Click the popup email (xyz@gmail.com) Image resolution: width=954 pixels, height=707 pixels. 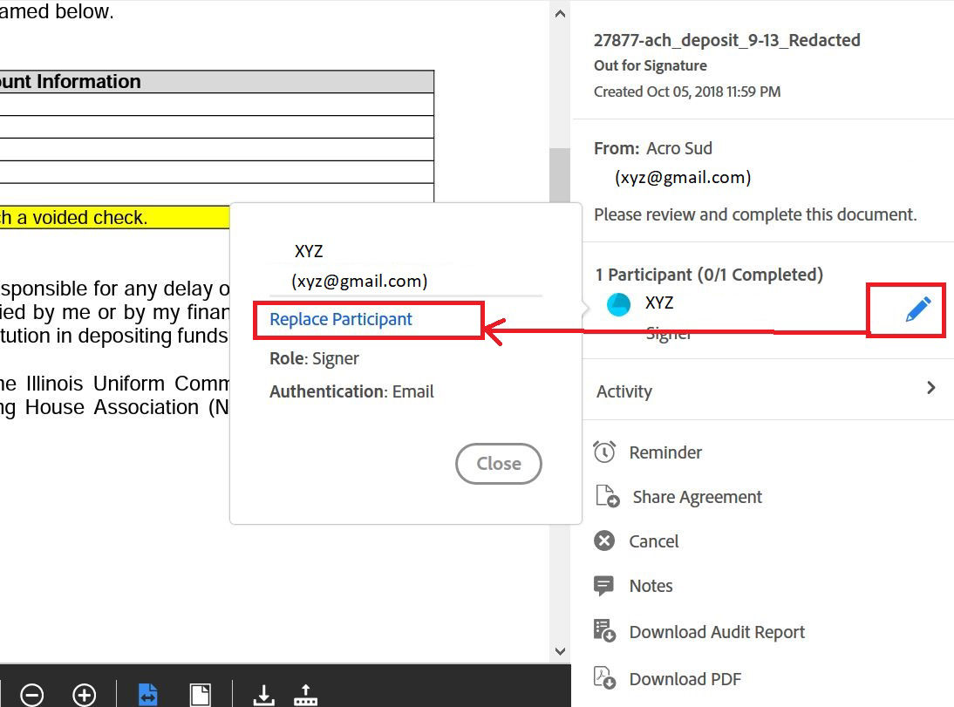(359, 281)
